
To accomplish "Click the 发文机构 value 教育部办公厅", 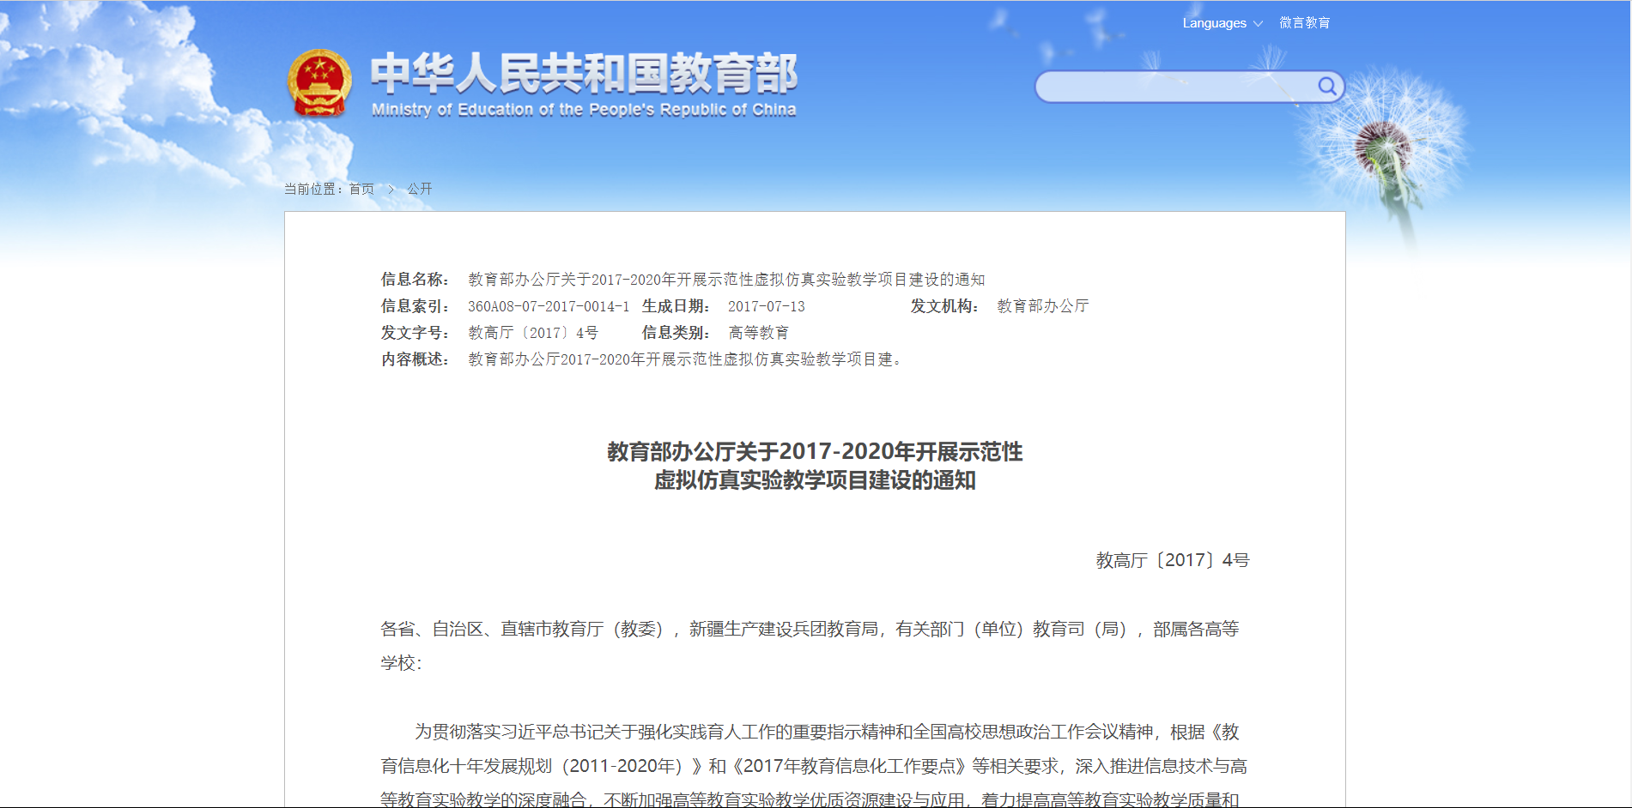I will tap(1042, 306).
